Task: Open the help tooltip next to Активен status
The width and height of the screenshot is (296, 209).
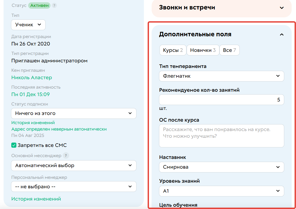Action: click(54, 5)
